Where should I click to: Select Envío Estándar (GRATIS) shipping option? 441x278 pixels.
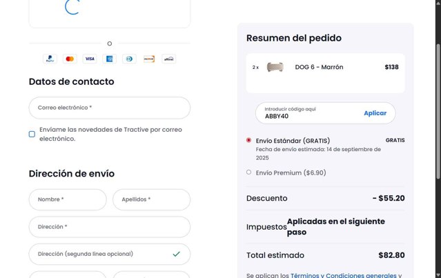coord(248,140)
